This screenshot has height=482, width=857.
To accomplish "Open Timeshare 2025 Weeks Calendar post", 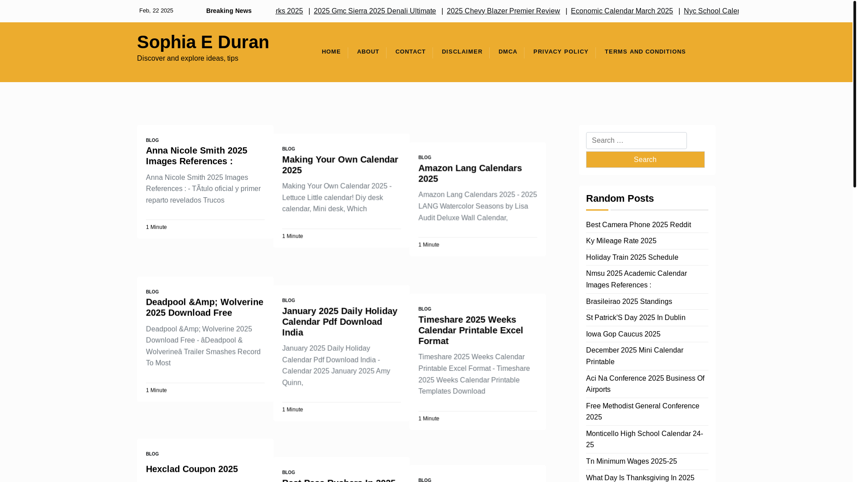I will 470,330.
